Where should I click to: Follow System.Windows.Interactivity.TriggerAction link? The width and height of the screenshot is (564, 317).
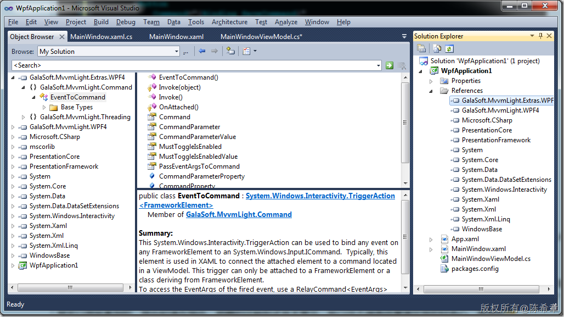coord(320,196)
